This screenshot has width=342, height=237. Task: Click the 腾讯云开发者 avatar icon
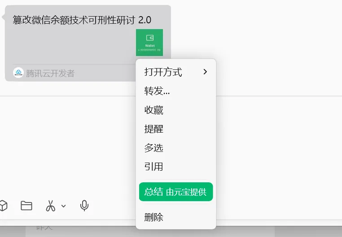(x=18, y=73)
